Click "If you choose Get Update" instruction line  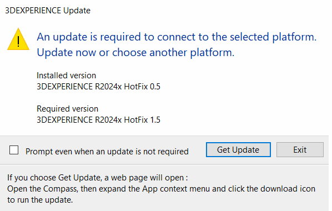pos(97,178)
